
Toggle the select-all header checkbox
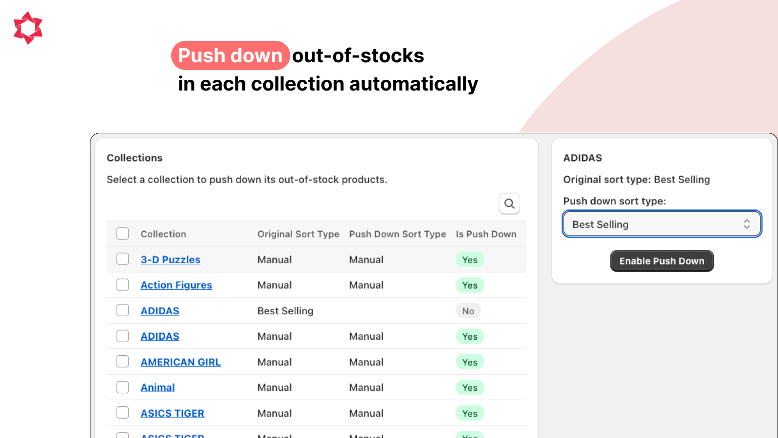pyautogui.click(x=123, y=234)
